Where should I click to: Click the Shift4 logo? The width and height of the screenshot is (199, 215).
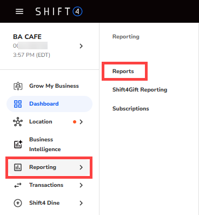pyautogui.click(x=59, y=11)
